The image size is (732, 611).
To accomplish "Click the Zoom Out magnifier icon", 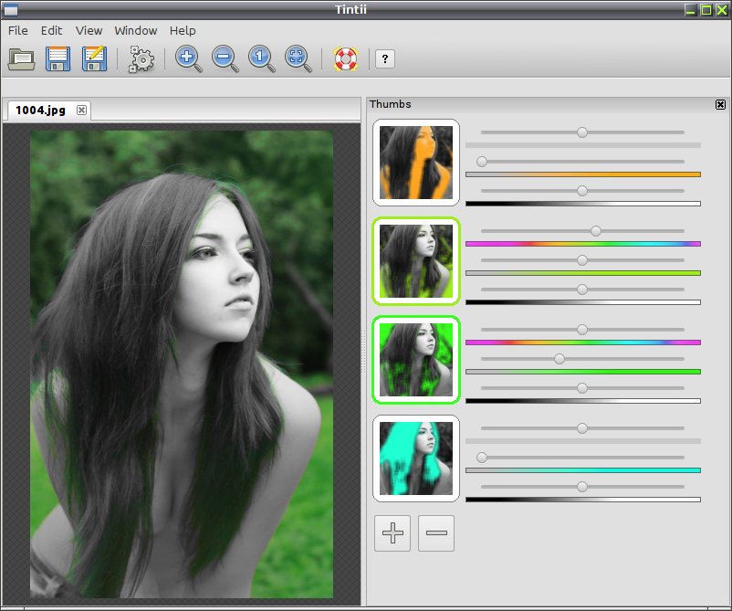I will point(225,58).
